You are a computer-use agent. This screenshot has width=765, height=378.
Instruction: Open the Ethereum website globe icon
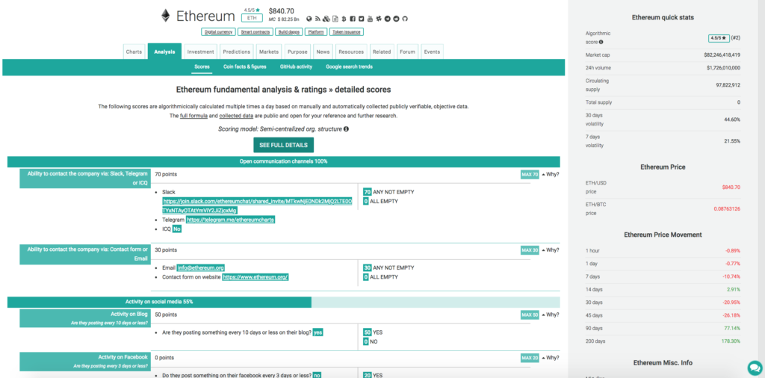click(x=309, y=19)
